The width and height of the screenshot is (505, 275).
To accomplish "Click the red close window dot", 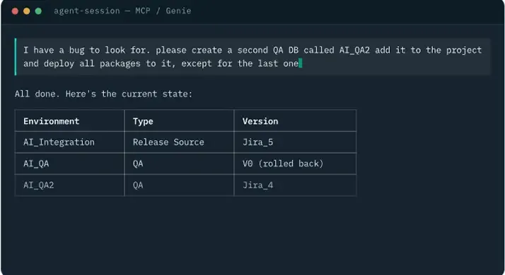I will coord(15,11).
